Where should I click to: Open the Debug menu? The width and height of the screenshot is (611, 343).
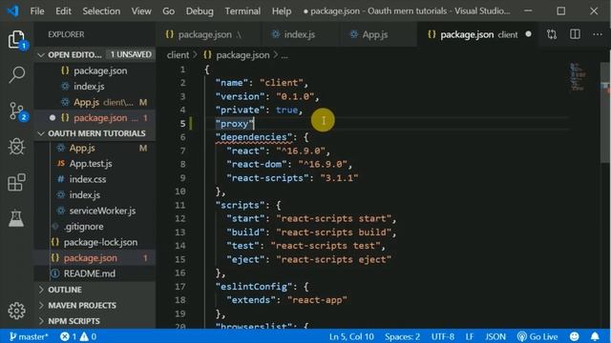click(x=200, y=10)
